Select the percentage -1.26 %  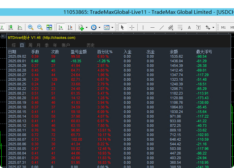104,61
